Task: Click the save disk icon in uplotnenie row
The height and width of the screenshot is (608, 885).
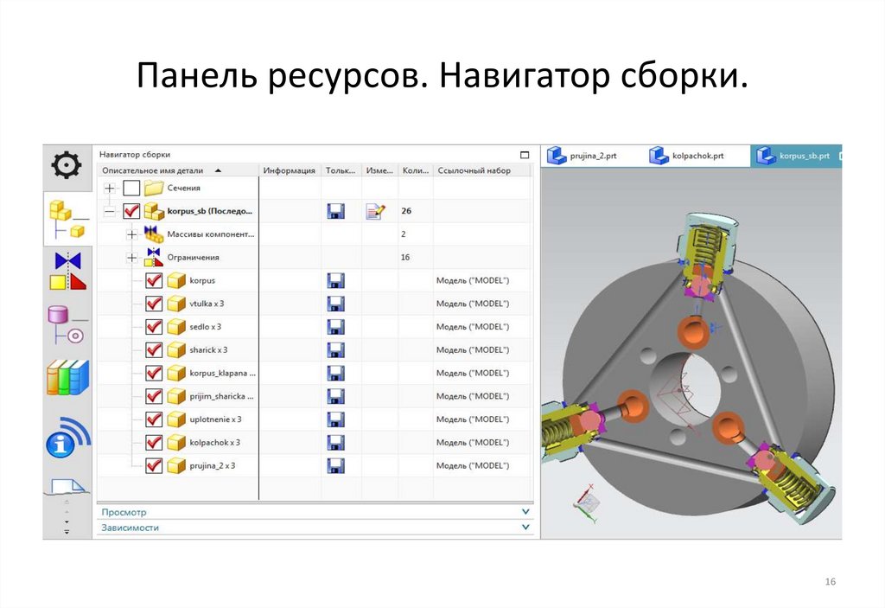Action: tap(336, 419)
